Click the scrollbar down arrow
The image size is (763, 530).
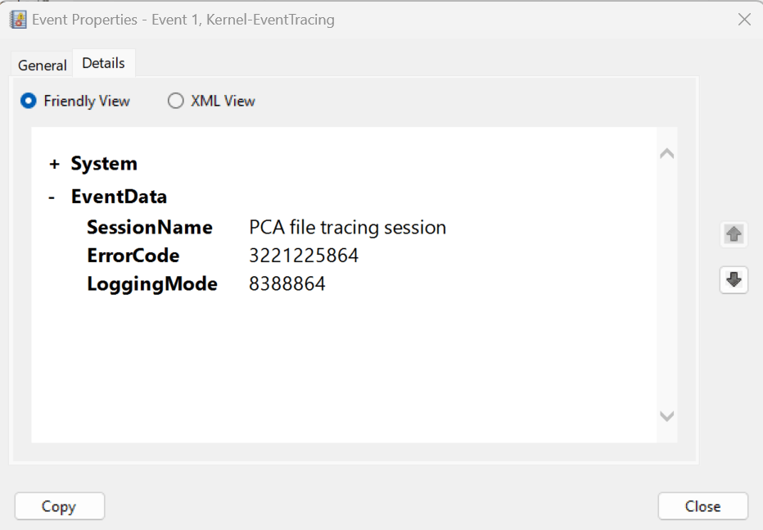[667, 416]
